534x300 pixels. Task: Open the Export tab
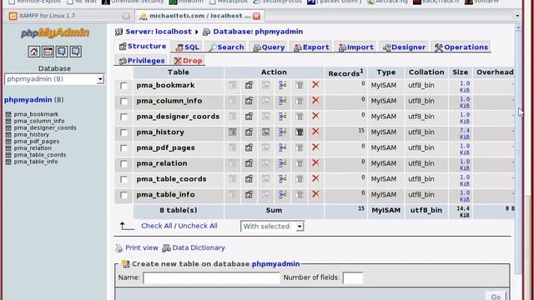(x=311, y=47)
